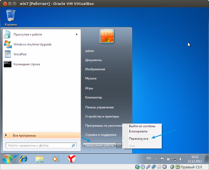Open Windows Media Player from taskbar
This screenshot has height=170, width=209.
pos(56,159)
